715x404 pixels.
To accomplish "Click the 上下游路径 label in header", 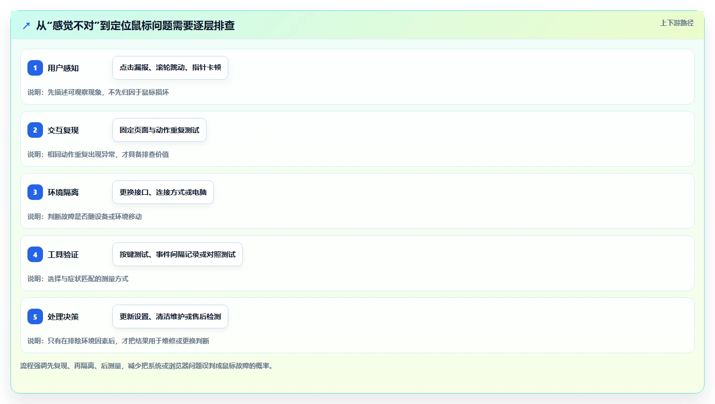I will 677,23.
